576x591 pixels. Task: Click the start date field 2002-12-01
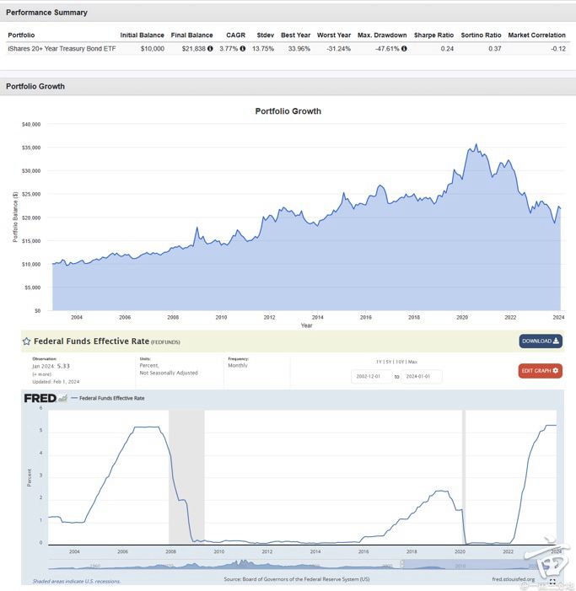371,377
